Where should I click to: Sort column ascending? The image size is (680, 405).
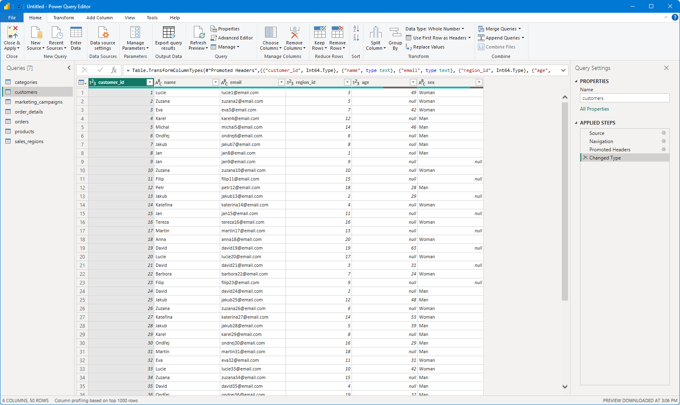(x=356, y=29)
